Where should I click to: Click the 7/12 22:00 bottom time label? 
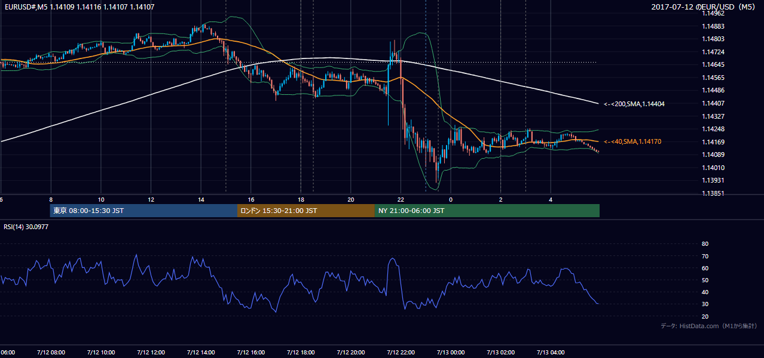coord(401,352)
